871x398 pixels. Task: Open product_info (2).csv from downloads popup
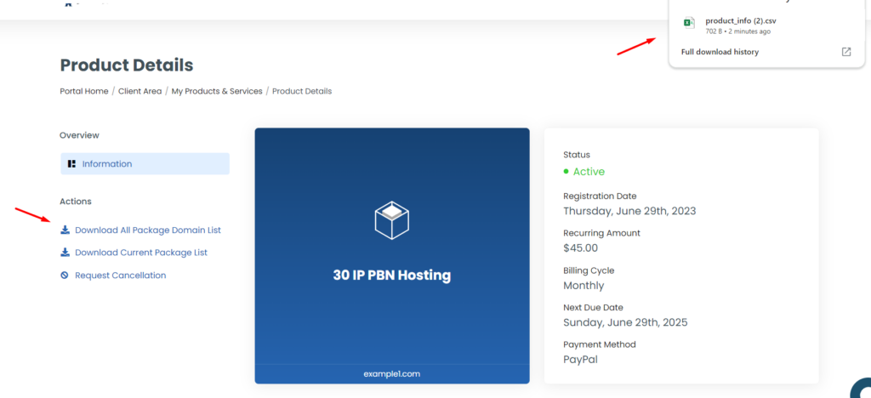[741, 21]
